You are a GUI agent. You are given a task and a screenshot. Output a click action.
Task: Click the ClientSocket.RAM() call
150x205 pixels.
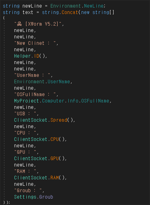click(x=39, y=178)
